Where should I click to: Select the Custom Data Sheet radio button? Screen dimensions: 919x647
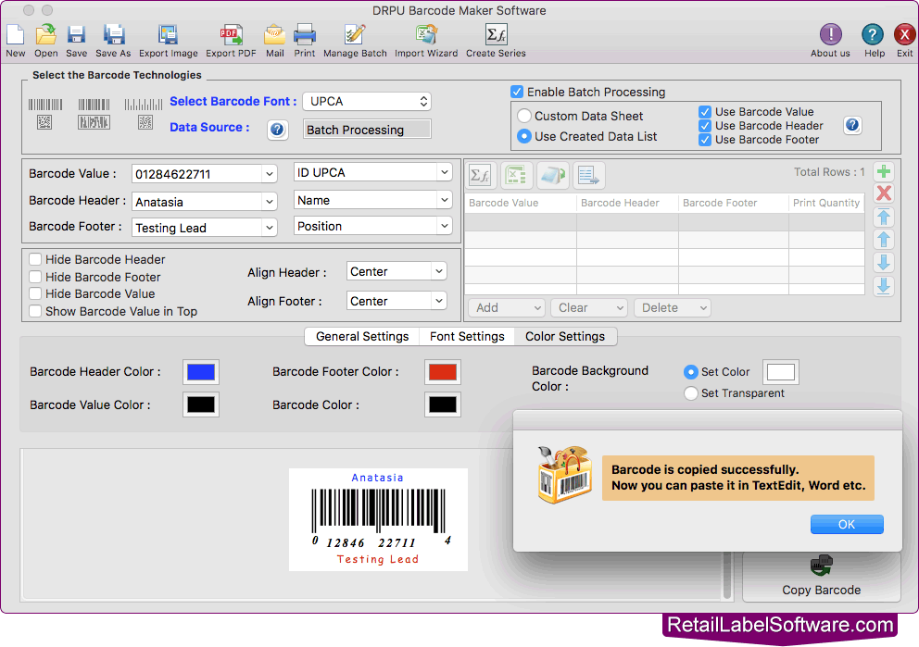pos(524,116)
